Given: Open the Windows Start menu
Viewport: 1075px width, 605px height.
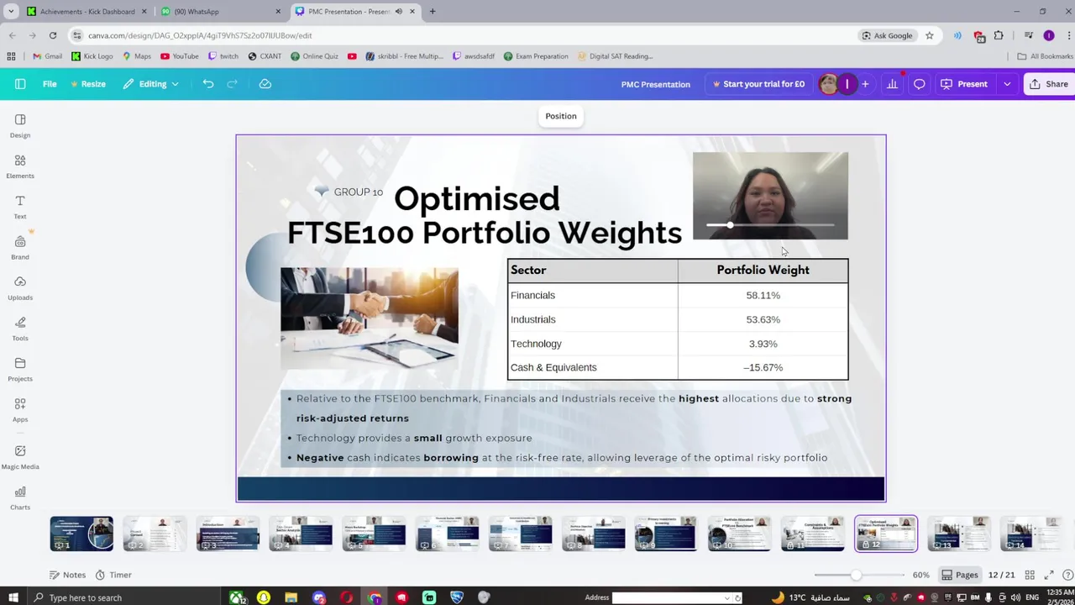Looking at the screenshot, I should pos(12,597).
